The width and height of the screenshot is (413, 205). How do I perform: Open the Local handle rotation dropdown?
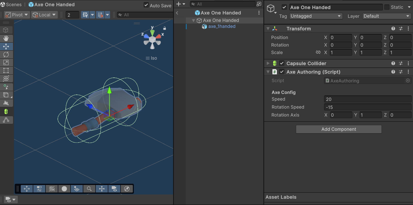tap(44, 15)
